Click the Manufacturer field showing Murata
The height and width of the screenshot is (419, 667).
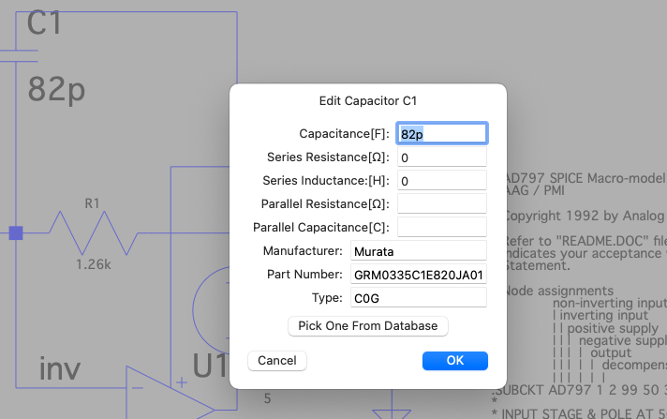coord(419,251)
